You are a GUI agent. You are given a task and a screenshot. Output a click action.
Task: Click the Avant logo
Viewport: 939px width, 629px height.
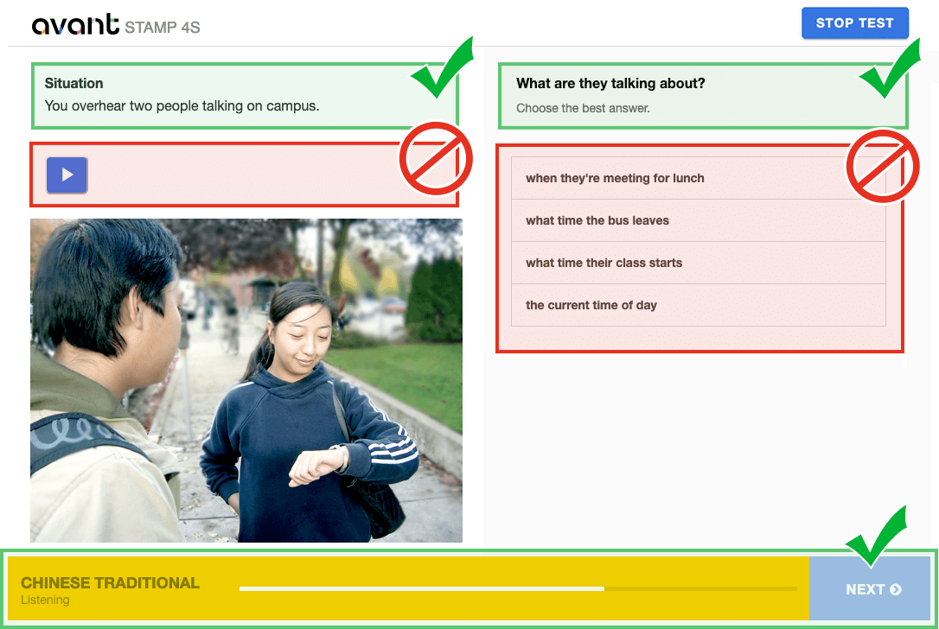tap(75, 24)
